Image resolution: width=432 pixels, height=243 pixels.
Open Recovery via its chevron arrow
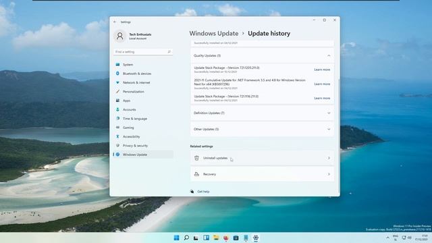329,174
